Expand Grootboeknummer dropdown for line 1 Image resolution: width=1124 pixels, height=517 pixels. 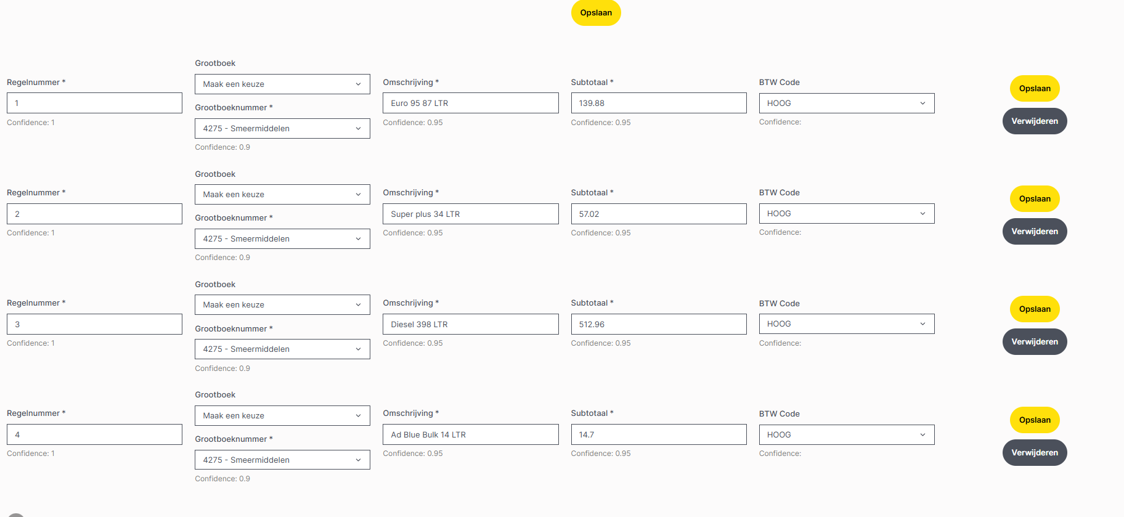pos(282,129)
